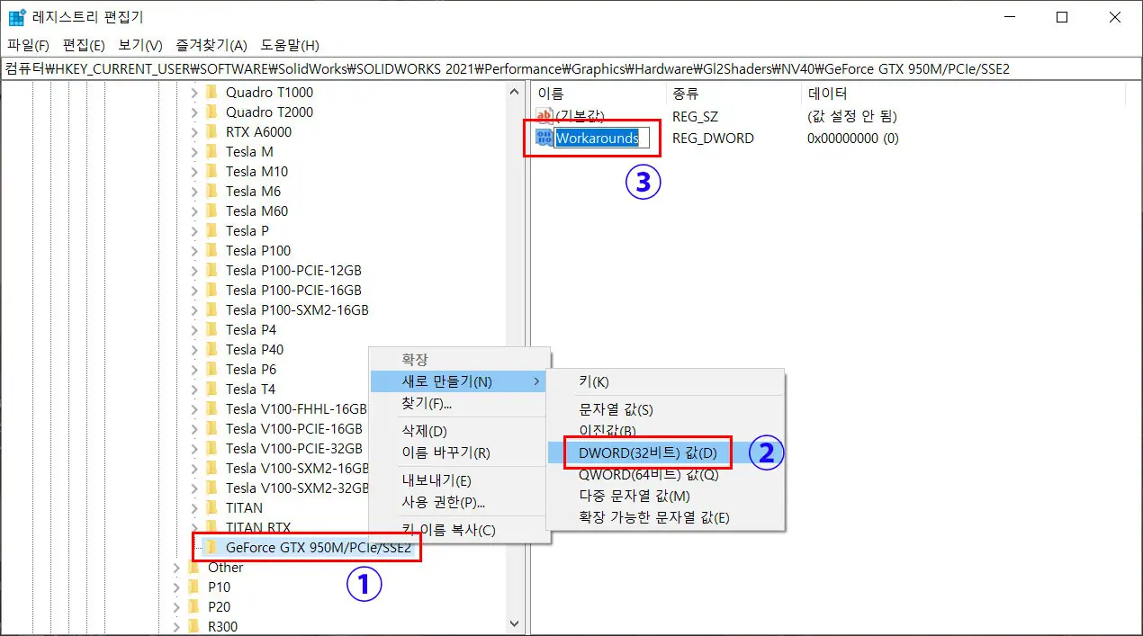
Task: Click the Tesla P40 folder icon
Action: [212, 349]
